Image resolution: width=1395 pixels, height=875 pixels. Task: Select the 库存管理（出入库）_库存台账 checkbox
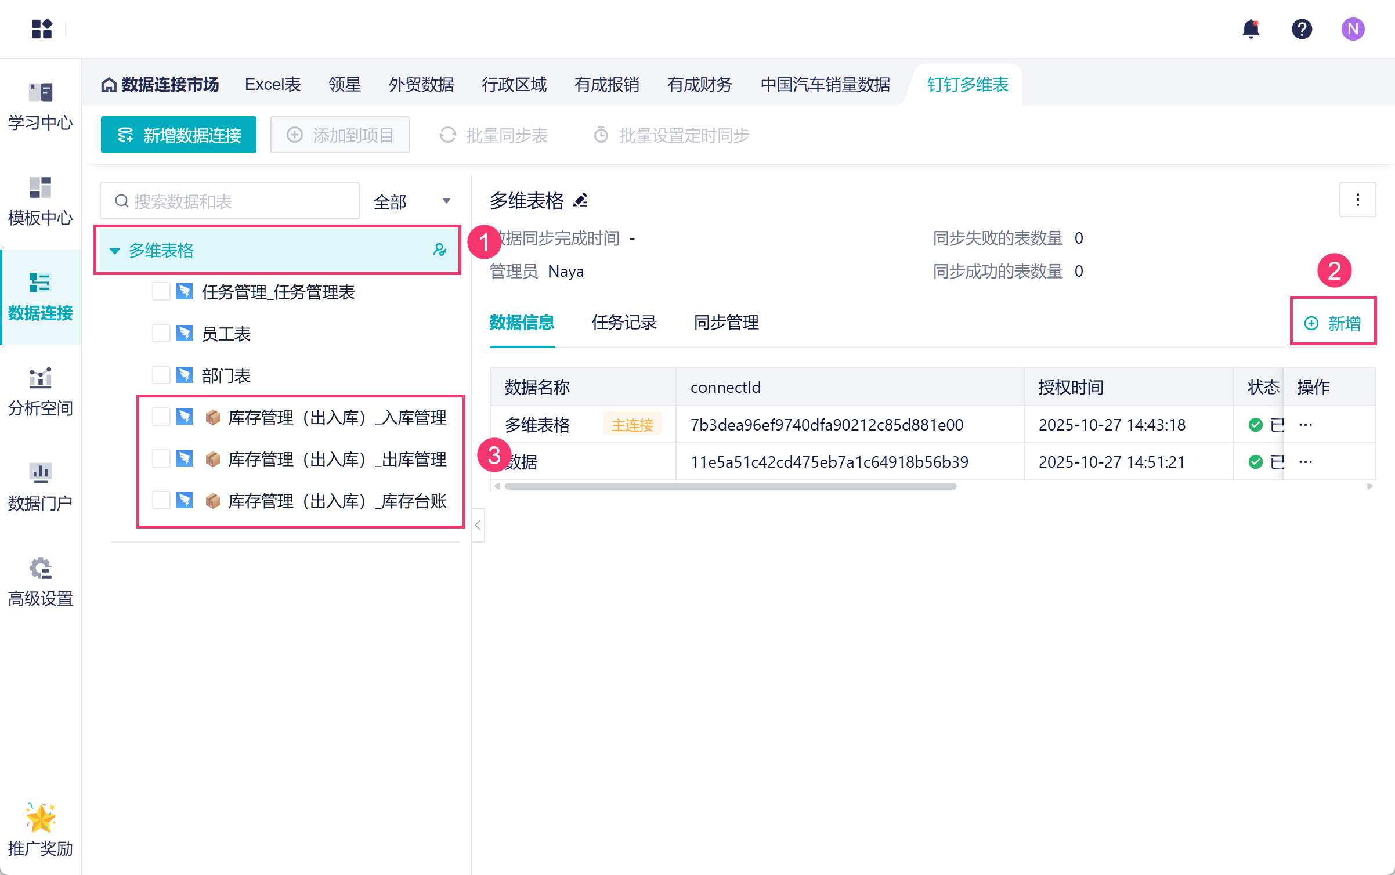click(x=161, y=501)
